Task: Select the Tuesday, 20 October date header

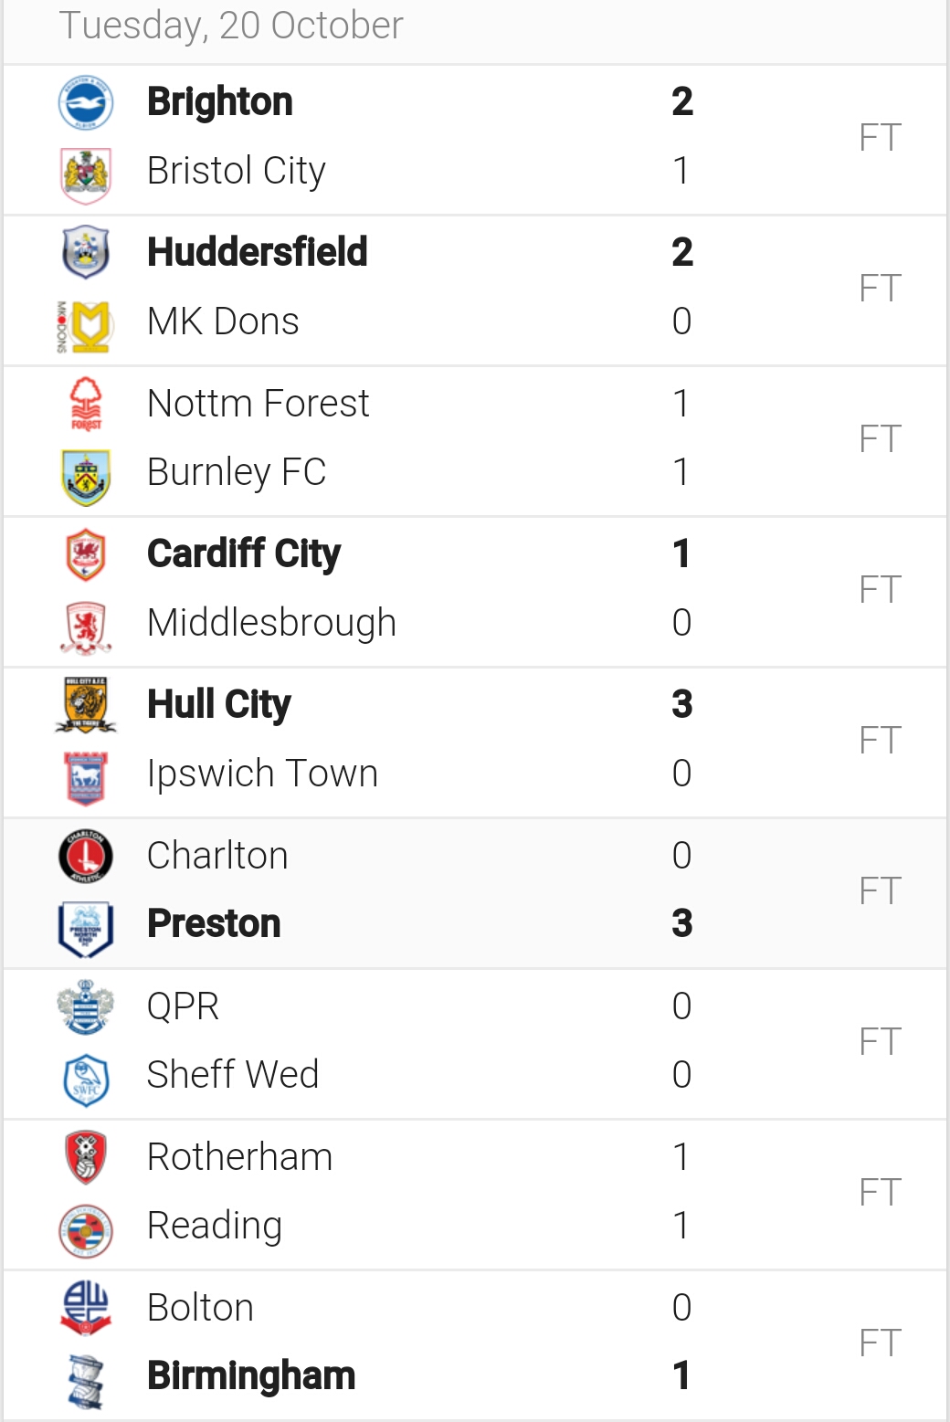Action: tap(231, 26)
